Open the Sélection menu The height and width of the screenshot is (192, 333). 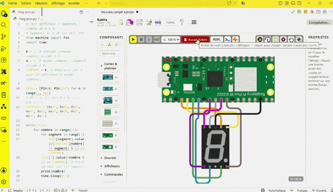coord(41,3)
